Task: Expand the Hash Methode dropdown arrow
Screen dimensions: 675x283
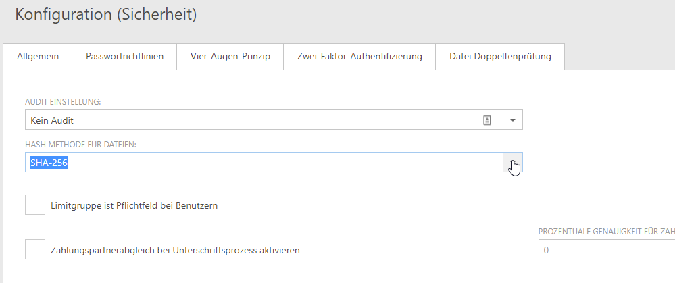Action: pos(513,163)
